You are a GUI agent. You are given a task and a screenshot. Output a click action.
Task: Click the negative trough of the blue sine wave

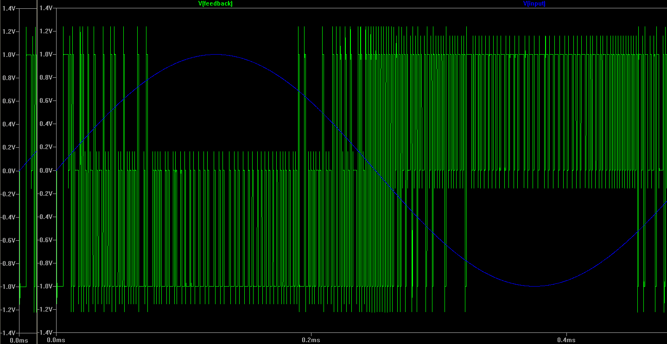(x=534, y=286)
